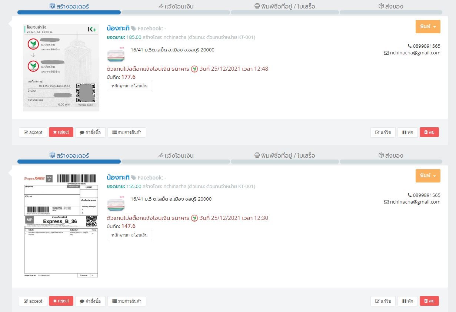Reject the first order with red button
This screenshot has height=312, width=456.
pos(61,132)
